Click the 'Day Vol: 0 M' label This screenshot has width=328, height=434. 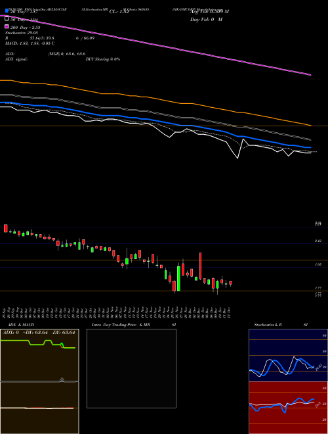pyautogui.click(x=206, y=19)
